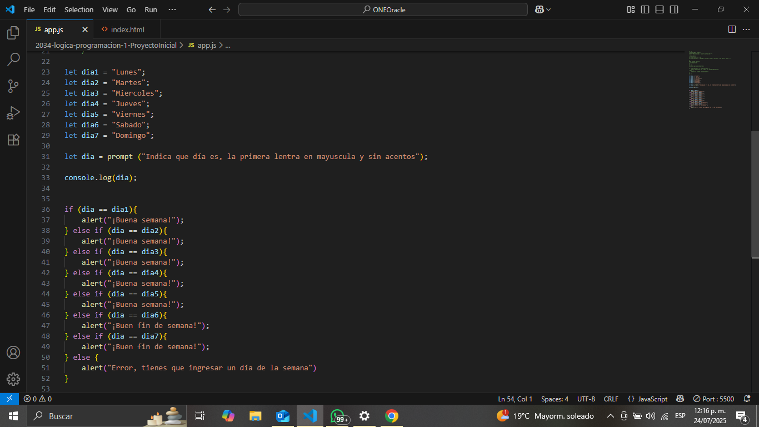Open Settings gear from taskbar
This screenshot has width=759, height=427.
point(364,416)
